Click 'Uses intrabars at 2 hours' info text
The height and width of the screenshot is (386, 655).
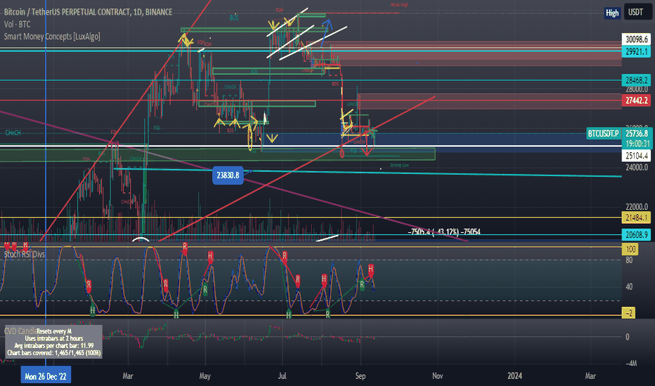(54, 338)
